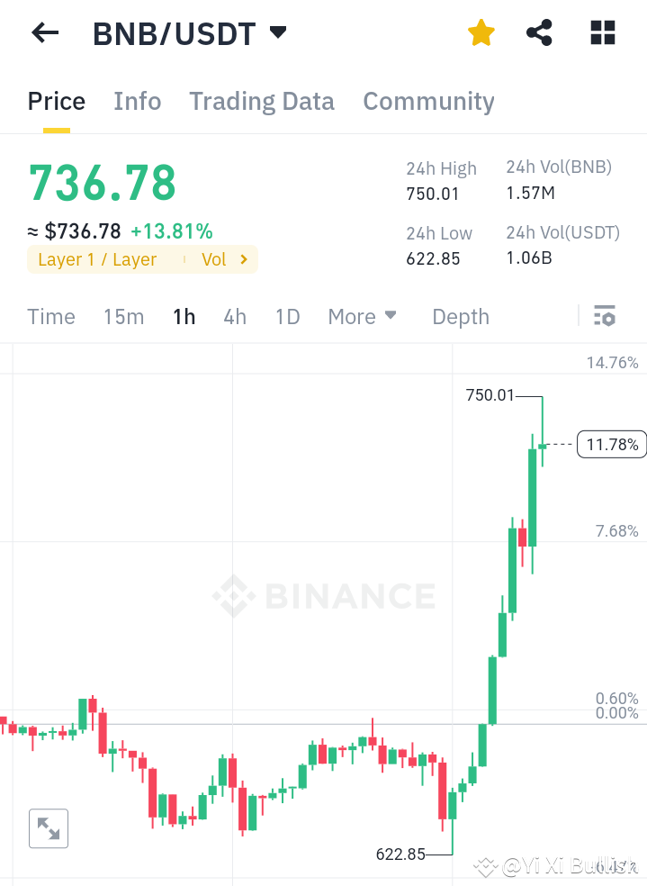Tap the 11.78% change label on the chart

pyautogui.click(x=611, y=443)
